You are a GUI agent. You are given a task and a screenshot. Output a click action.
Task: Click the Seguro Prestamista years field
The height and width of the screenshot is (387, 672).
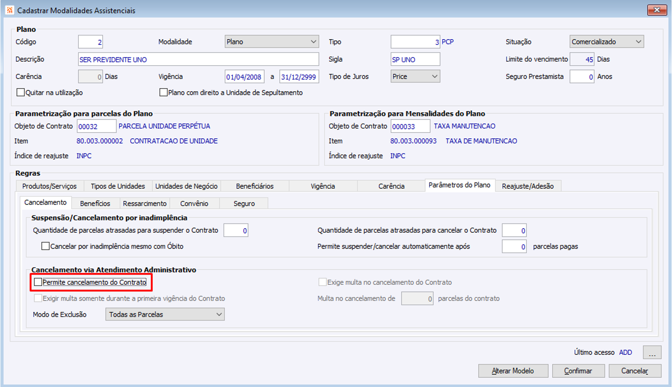[x=582, y=76]
